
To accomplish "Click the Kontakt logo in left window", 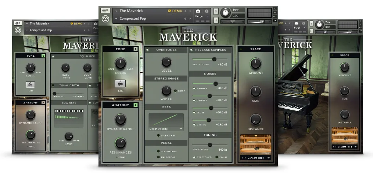I will coord(18,30).
